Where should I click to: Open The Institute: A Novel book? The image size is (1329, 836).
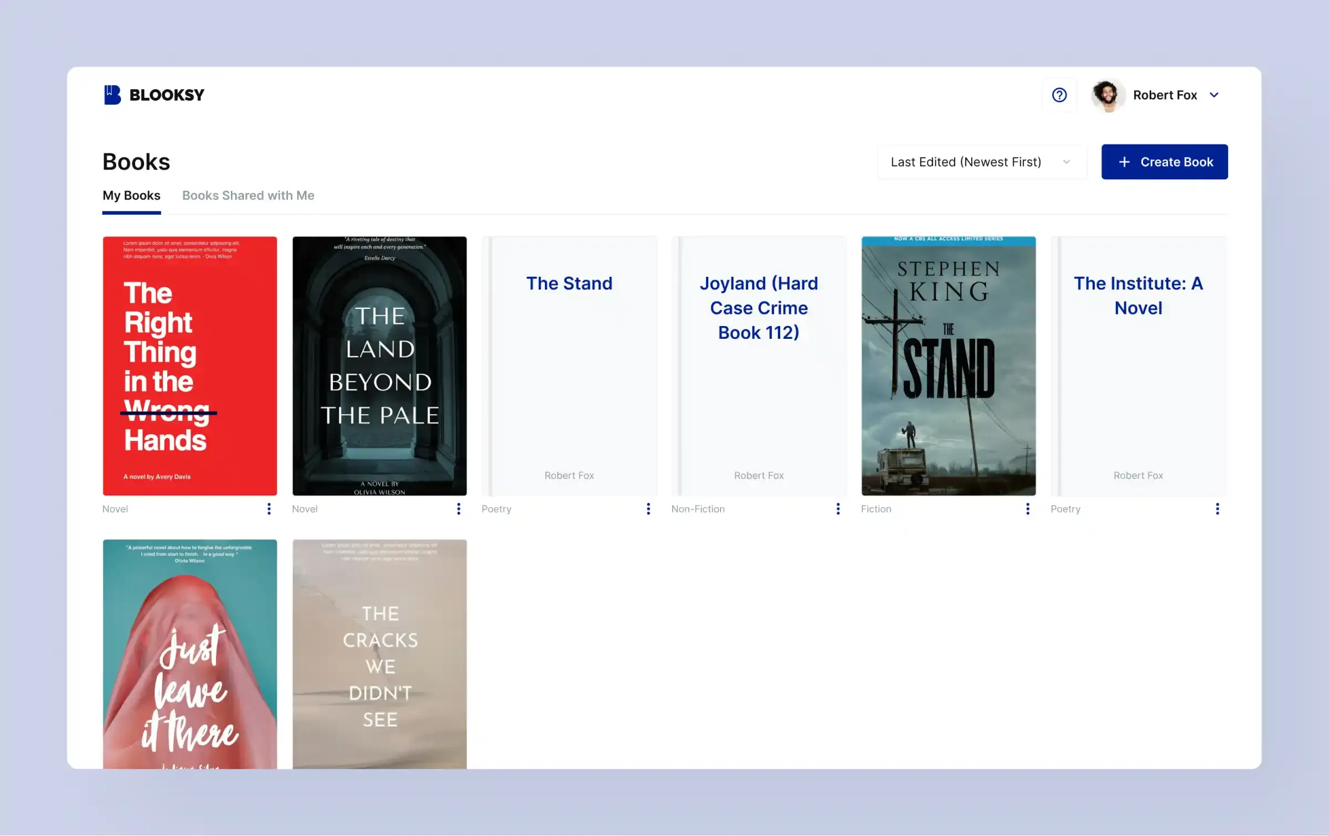point(1138,366)
